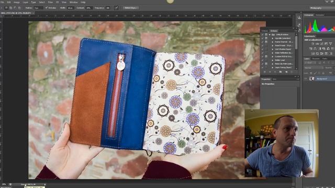The width and height of the screenshot is (335, 188).
Task: Toggle checkmark for Vignette (selection) action
Action: point(263,38)
